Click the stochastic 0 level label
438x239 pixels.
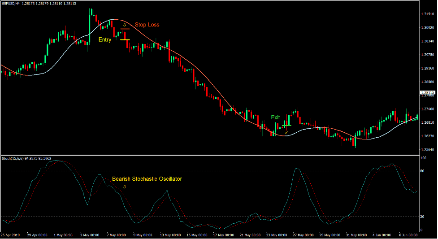click(x=421, y=230)
